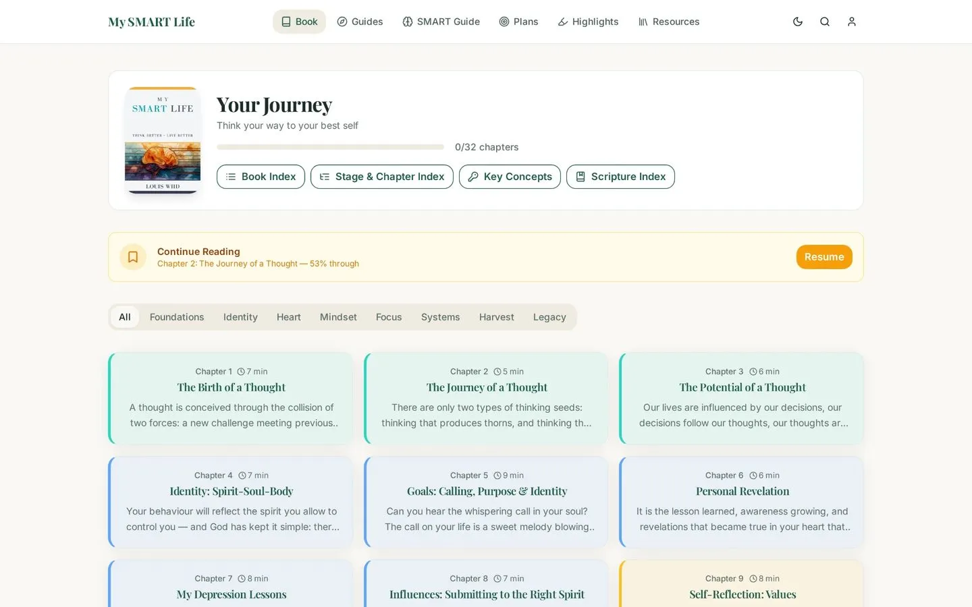Filter chapters by Heart stage
The height and width of the screenshot is (607, 972).
[x=289, y=317]
